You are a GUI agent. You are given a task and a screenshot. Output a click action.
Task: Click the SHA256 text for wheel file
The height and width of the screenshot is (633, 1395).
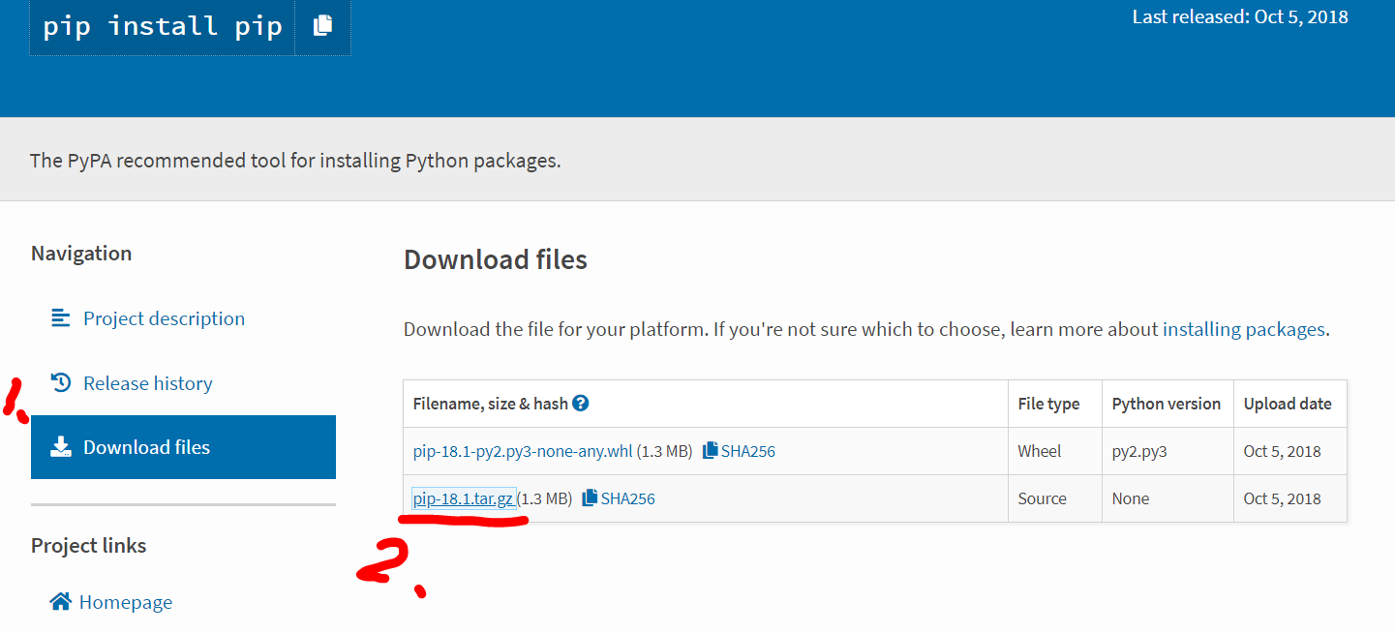pos(748,451)
